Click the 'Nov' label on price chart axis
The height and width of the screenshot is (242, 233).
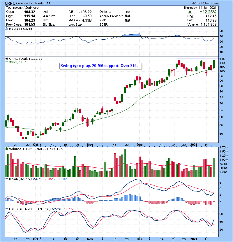90,145
